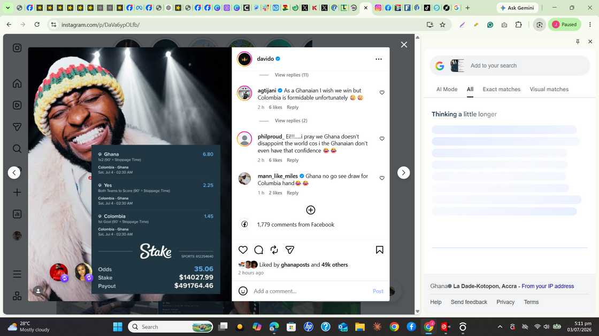This screenshot has height=336, width=599.
Task: Repost using the circular arrows icon
Action: coord(274,250)
